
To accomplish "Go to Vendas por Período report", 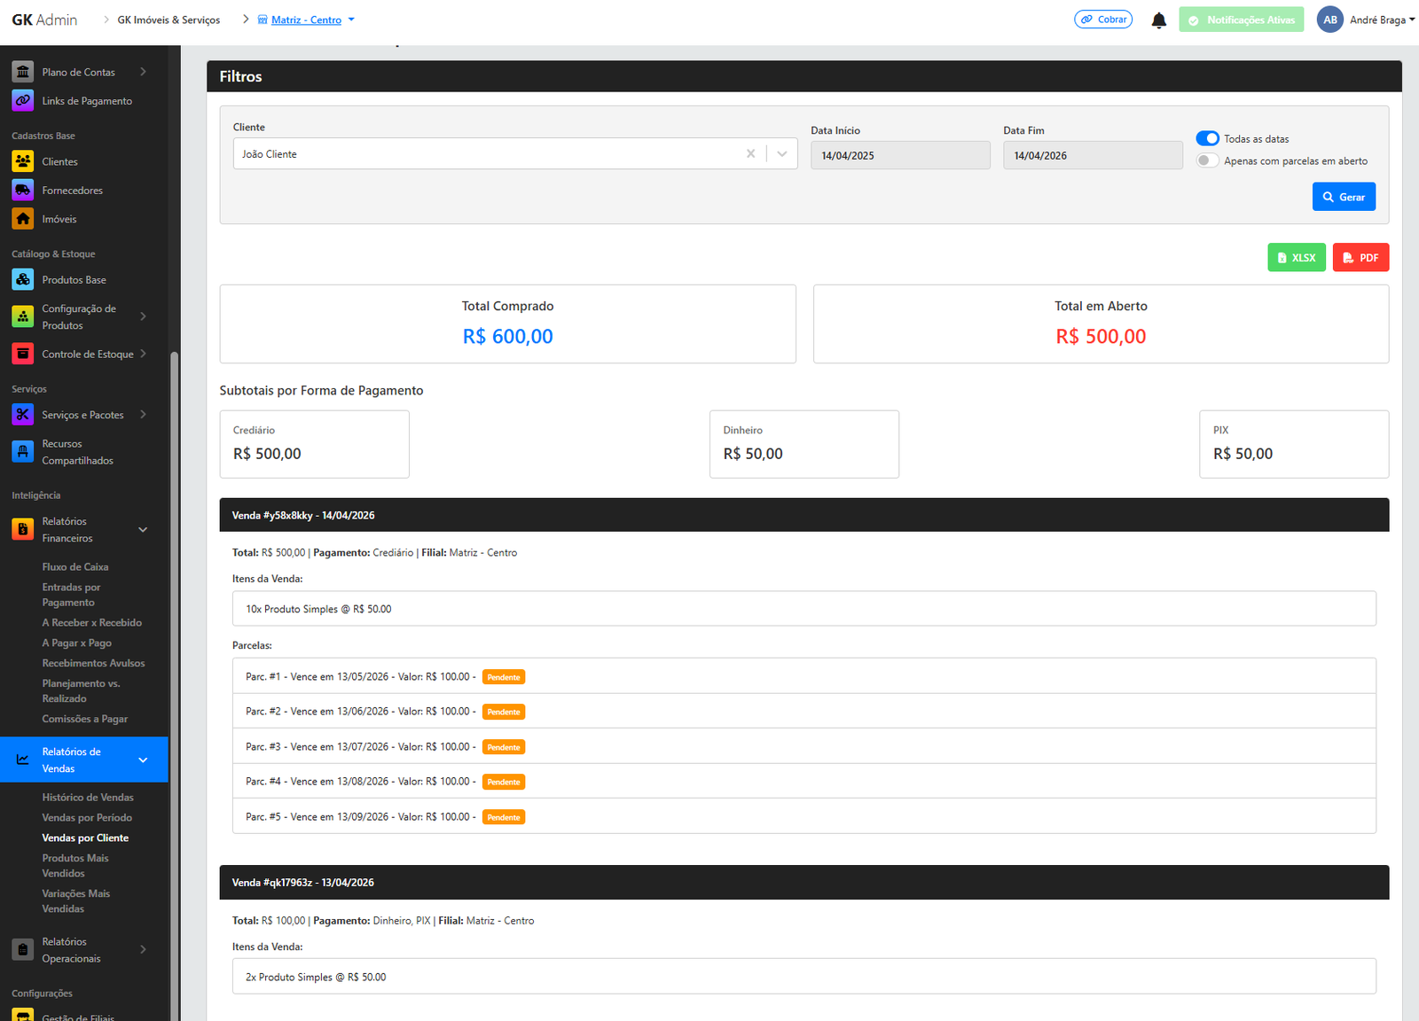I will click(x=87, y=818).
